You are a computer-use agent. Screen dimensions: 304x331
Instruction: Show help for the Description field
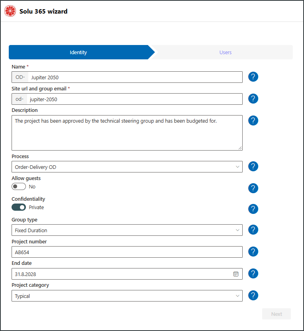tap(253, 121)
